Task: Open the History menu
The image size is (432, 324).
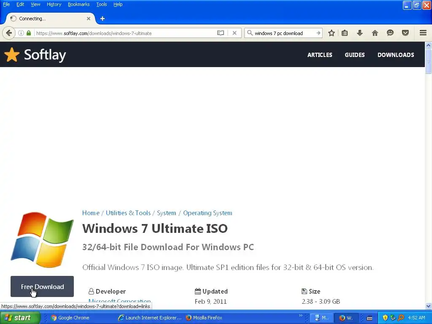Action: click(x=54, y=4)
